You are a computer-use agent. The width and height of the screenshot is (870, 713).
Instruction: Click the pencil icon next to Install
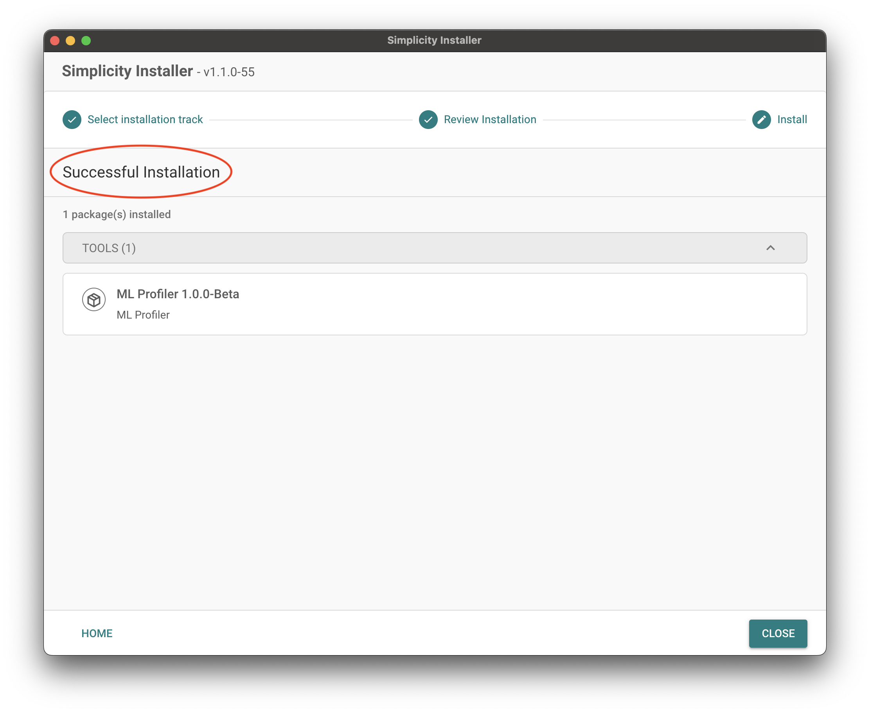[762, 119]
